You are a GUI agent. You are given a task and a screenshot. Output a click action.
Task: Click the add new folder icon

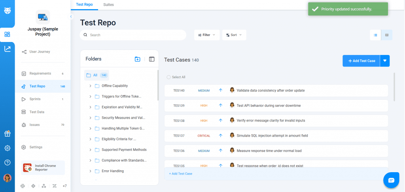coord(137,59)
